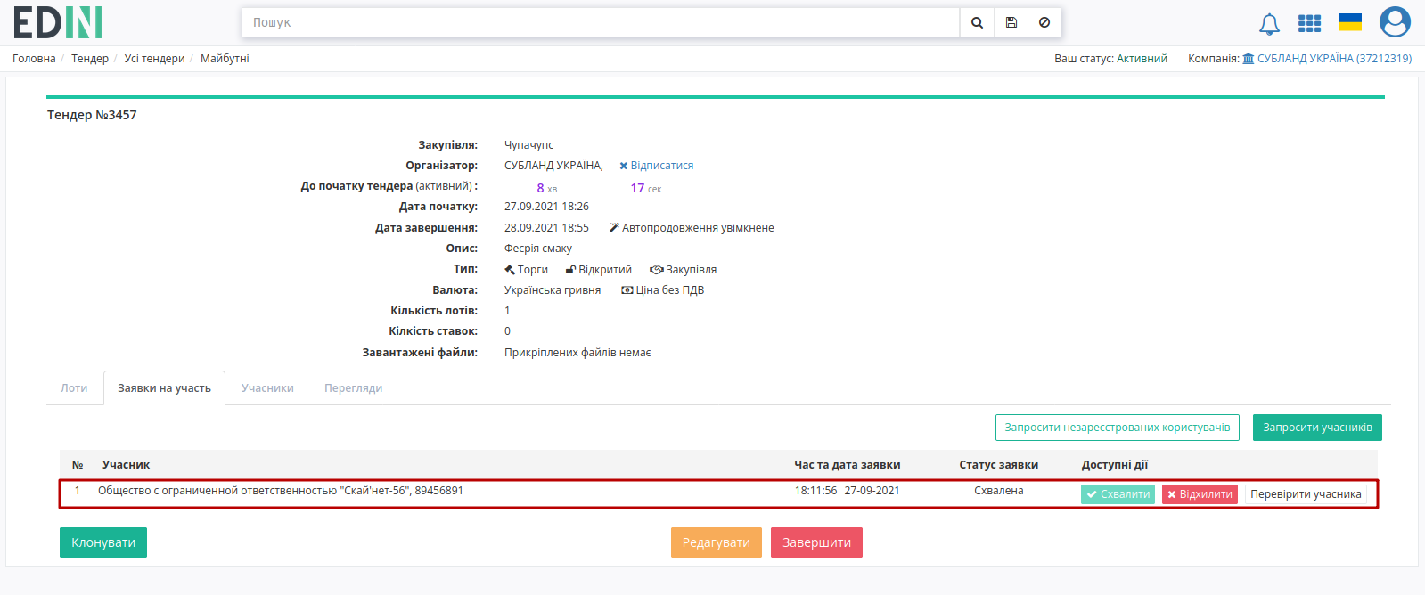Image resolution: width=1425 pixels, height=595 pixels.
Task: Click end date 28.09.2021 18:55
Action: click(x=546, y=228)
